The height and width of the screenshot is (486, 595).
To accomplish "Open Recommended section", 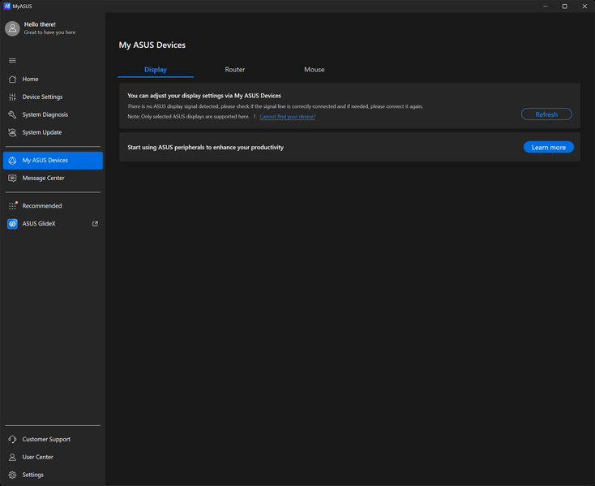I will 53,206.
